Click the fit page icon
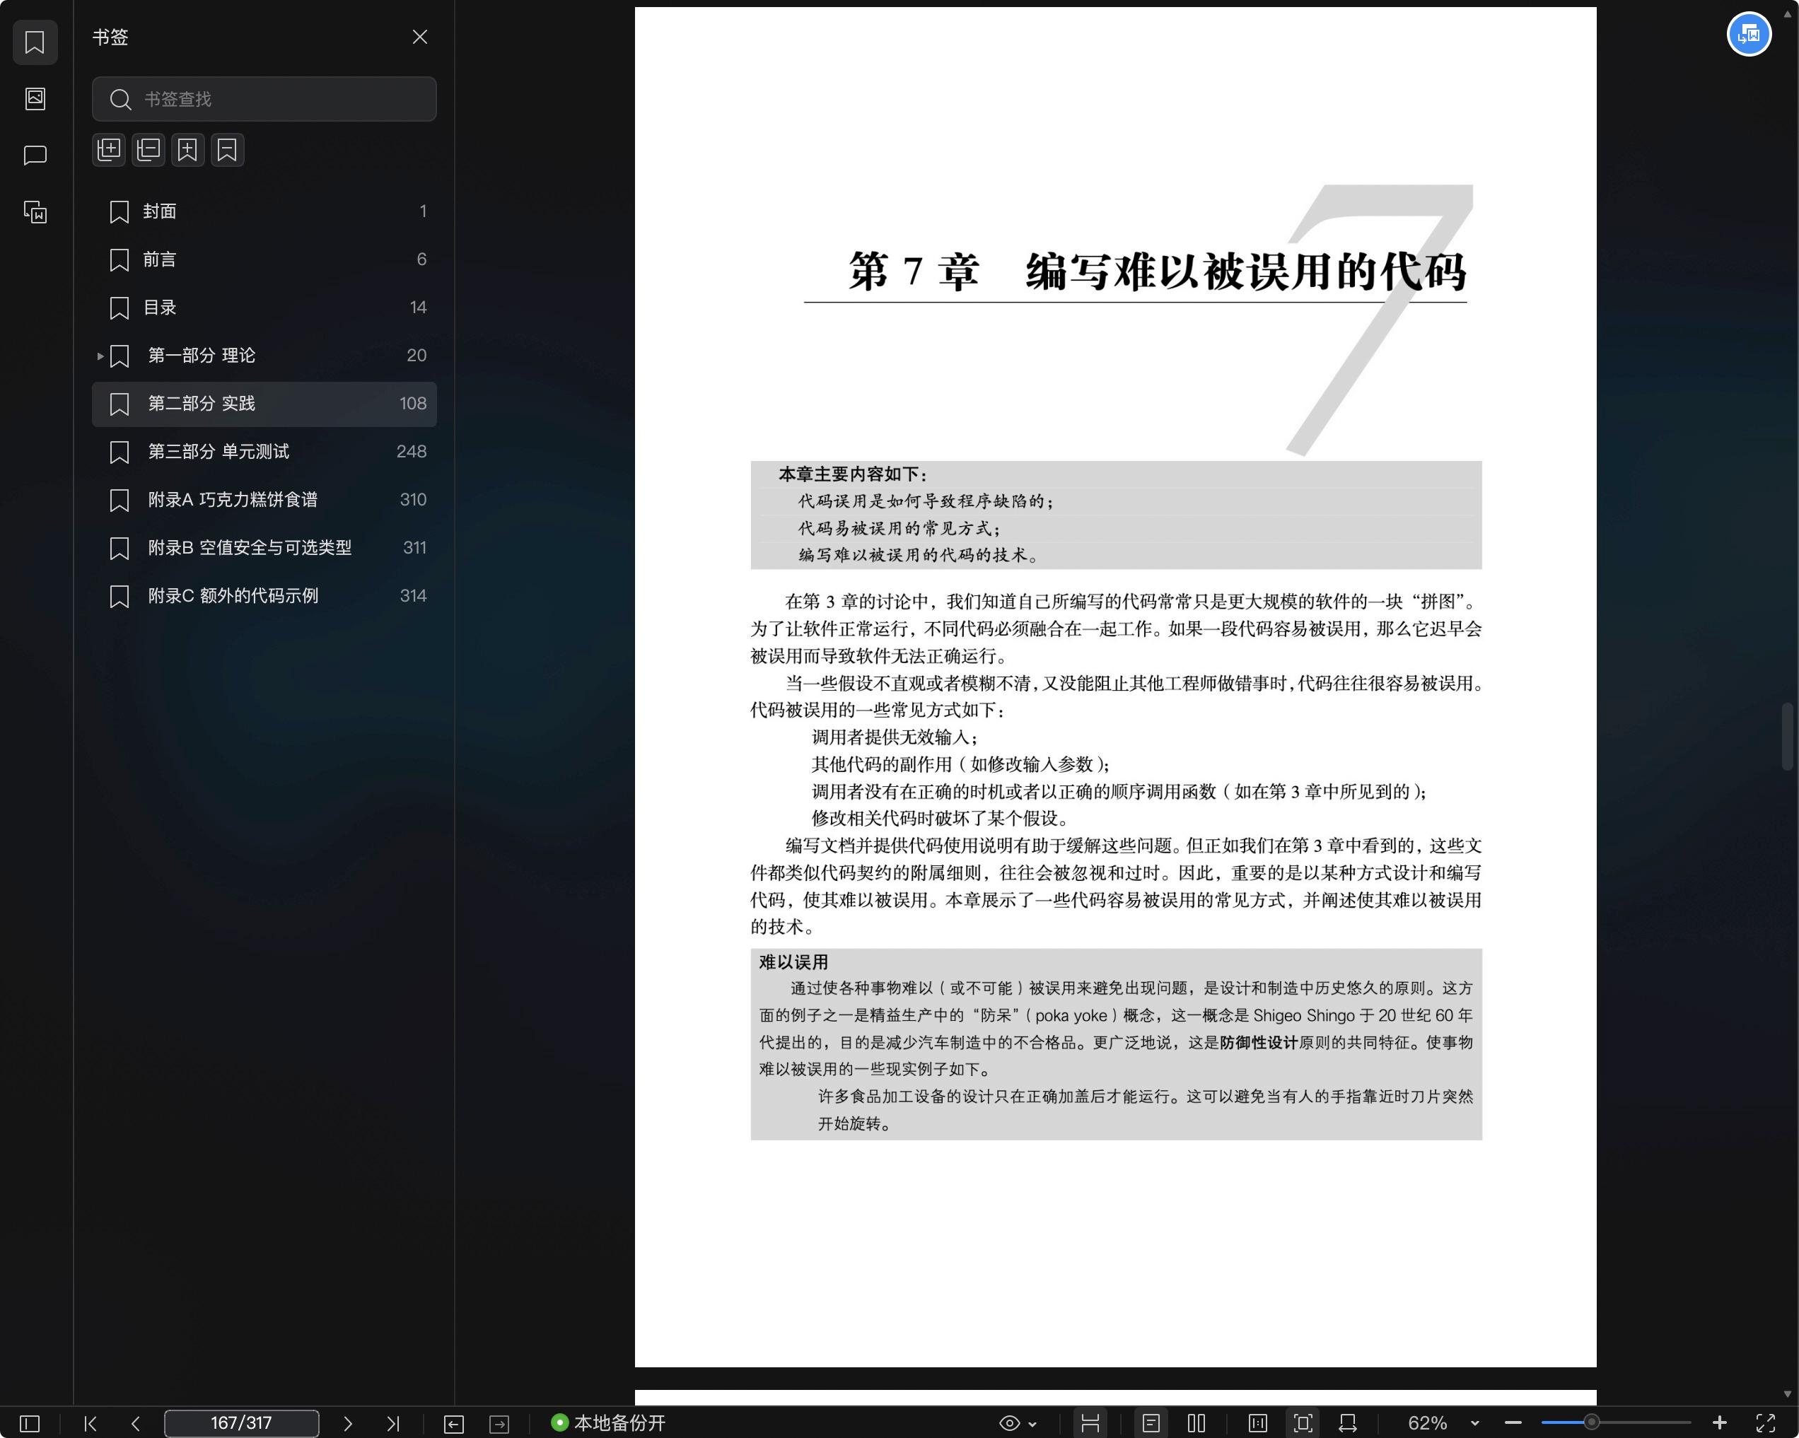 point(1303,1423)
